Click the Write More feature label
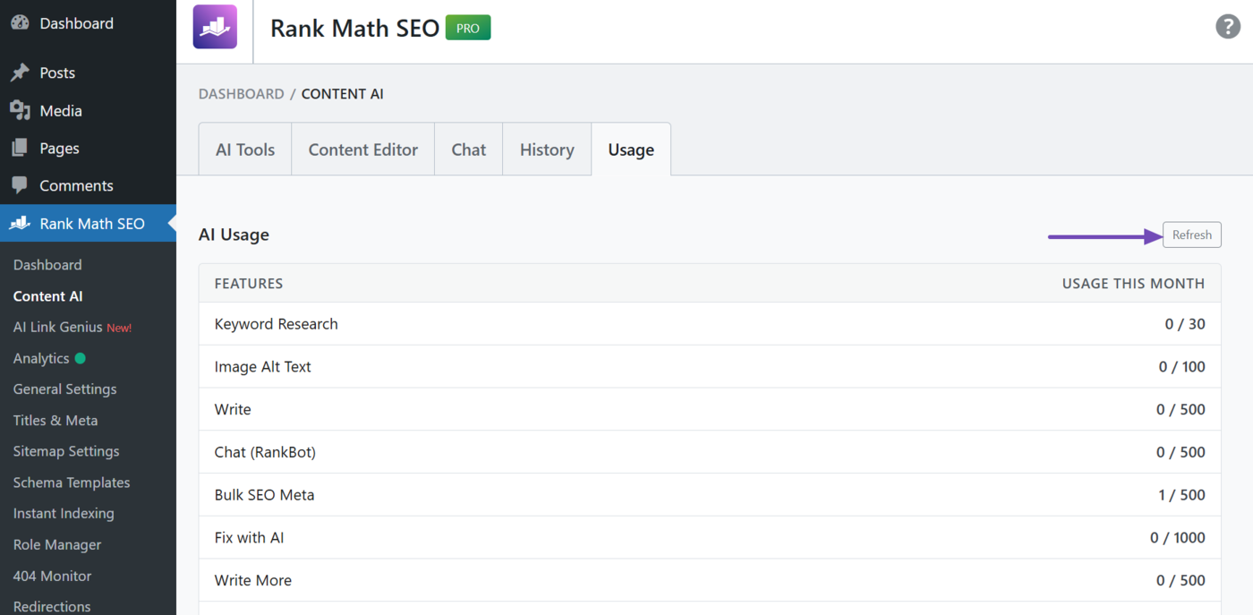The width and height of the screenshot is (1253, 615). tap(253, 580)
